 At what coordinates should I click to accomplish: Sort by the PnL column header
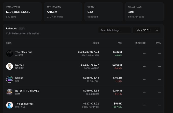158,43
